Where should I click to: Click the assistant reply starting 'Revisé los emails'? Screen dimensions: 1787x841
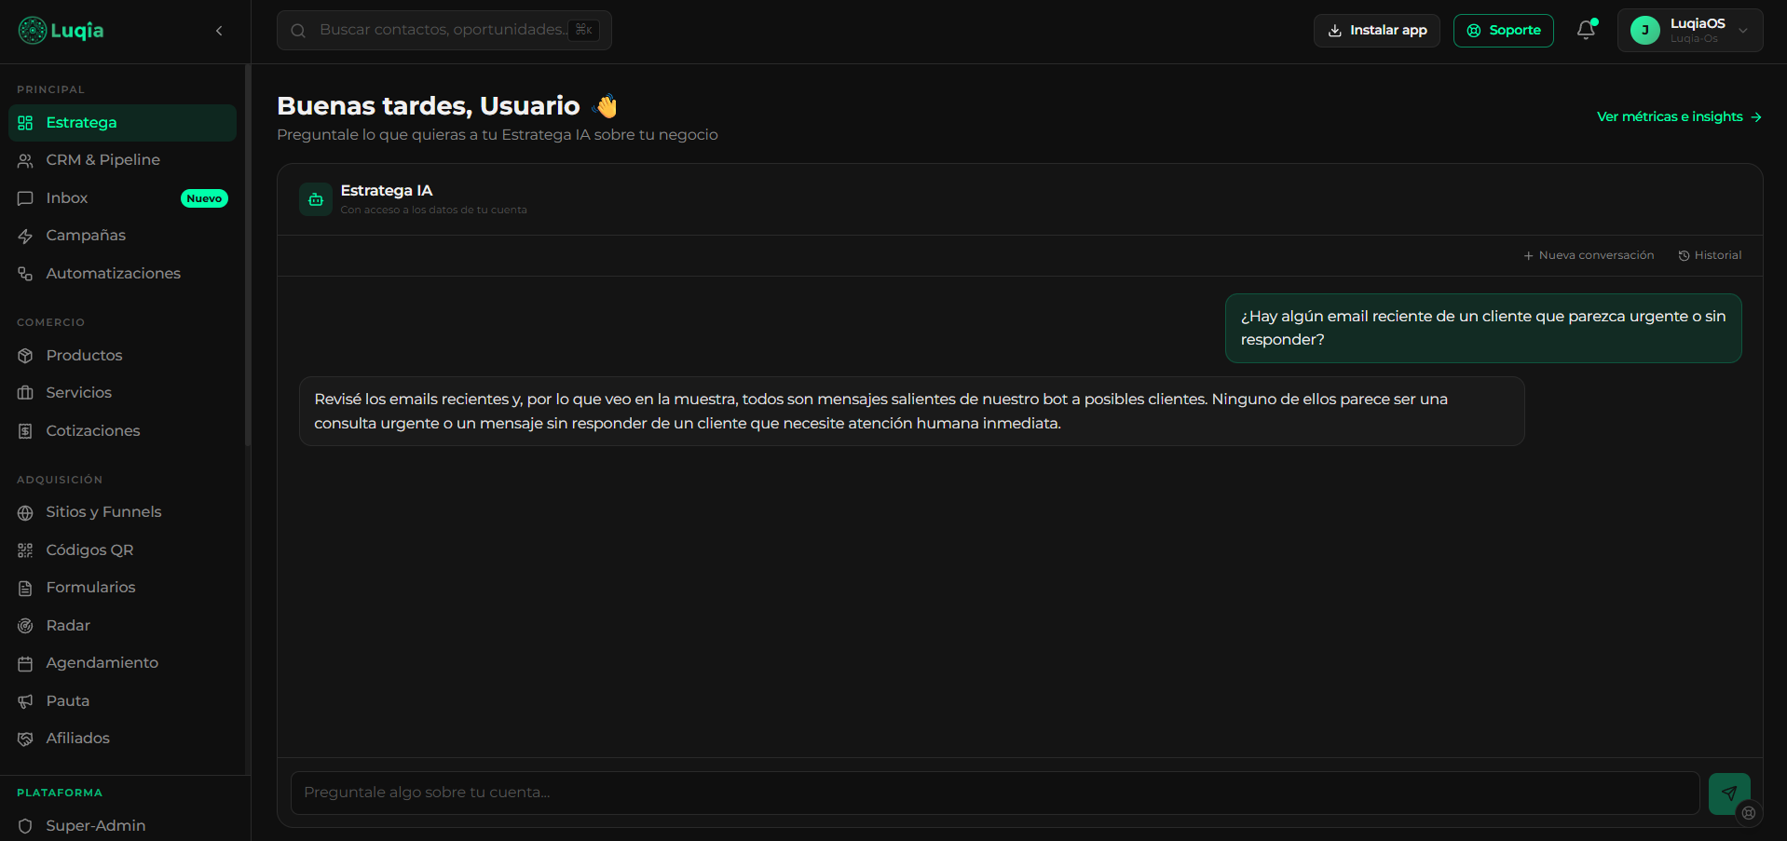(911, 411)
